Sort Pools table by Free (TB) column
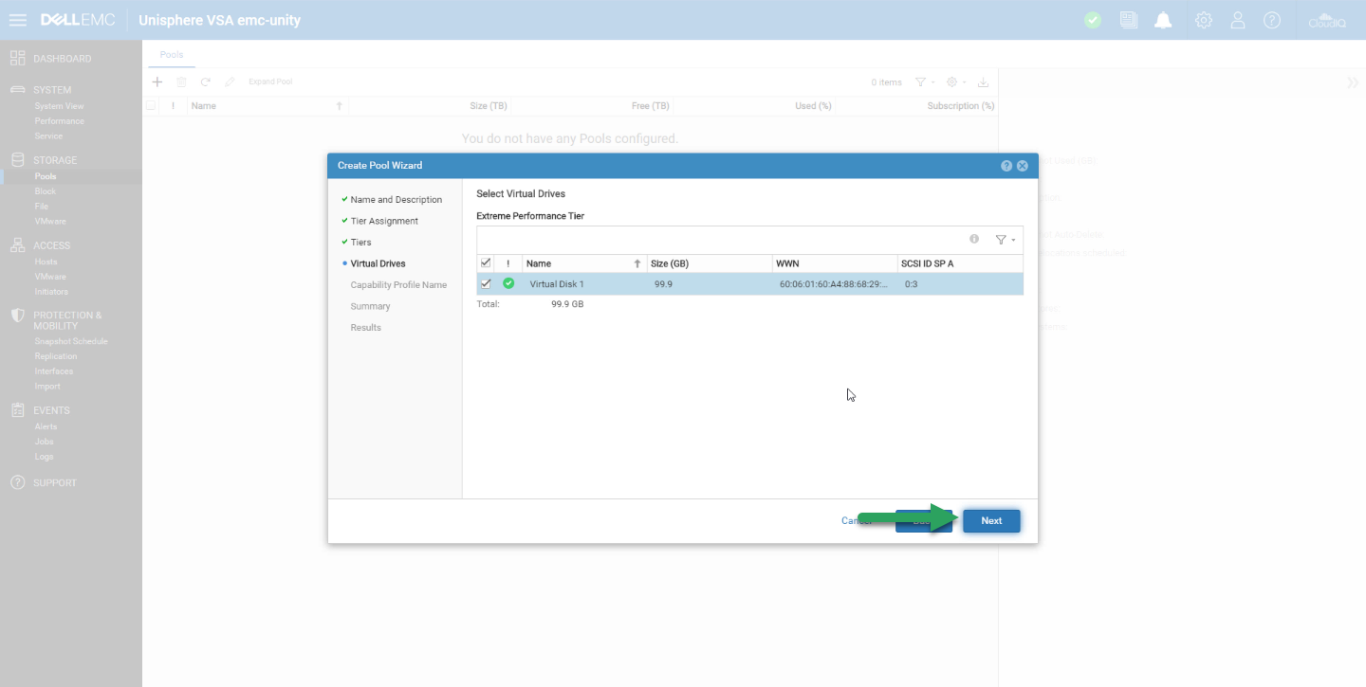Image resolution: width=1366 pixels, height=687 pixels. (x=650, y=106)
